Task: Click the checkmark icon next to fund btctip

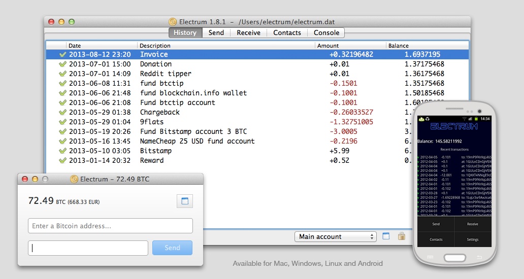Action: [62, 83]
